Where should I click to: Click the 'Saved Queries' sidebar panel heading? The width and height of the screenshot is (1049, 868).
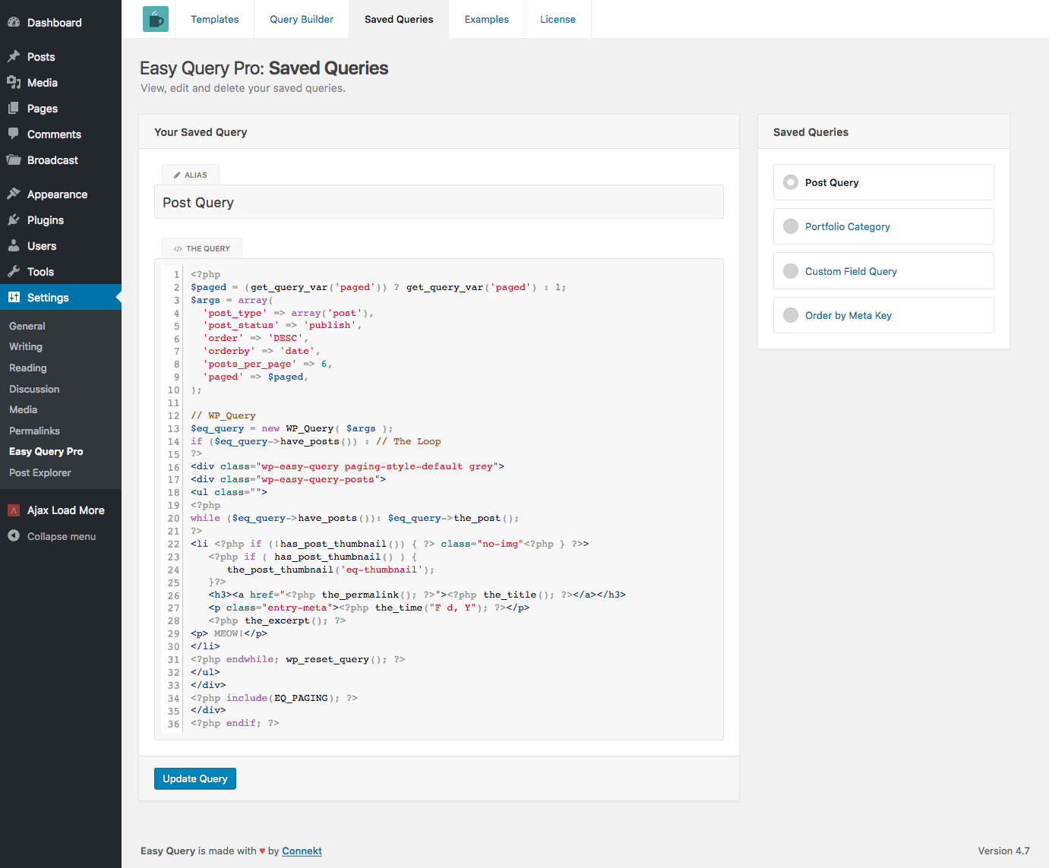point(810,132)
